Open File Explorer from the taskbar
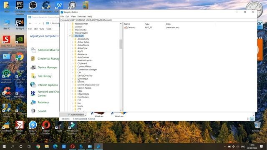The width and height of the screenshot is (267, 150). point(47,146)
